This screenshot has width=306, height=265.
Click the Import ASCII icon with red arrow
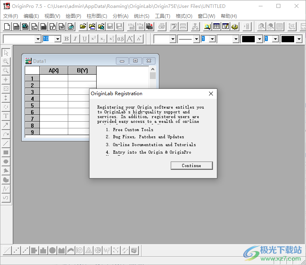tap(149, 26)
